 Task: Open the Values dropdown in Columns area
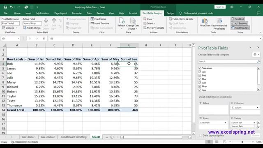tap(258, 108)
